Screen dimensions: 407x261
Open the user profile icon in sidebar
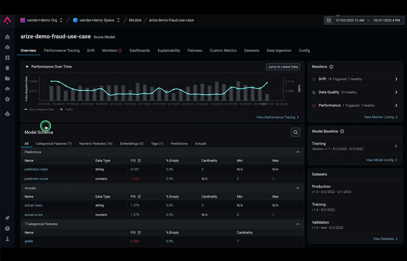(x=7, y=239)
